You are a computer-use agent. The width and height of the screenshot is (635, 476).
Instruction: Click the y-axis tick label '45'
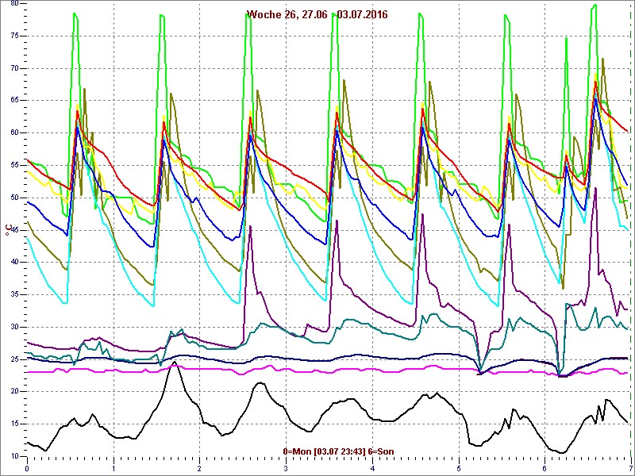point(14,230)
